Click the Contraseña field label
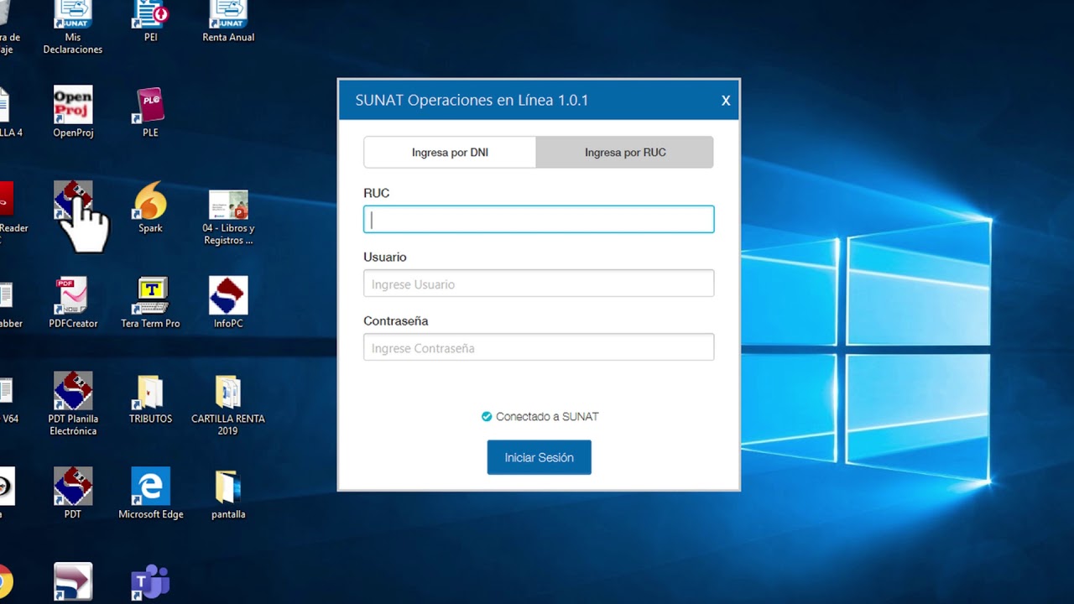Image resolution: width=1074 pixels, height=604 pixels. tap(396, 320)
